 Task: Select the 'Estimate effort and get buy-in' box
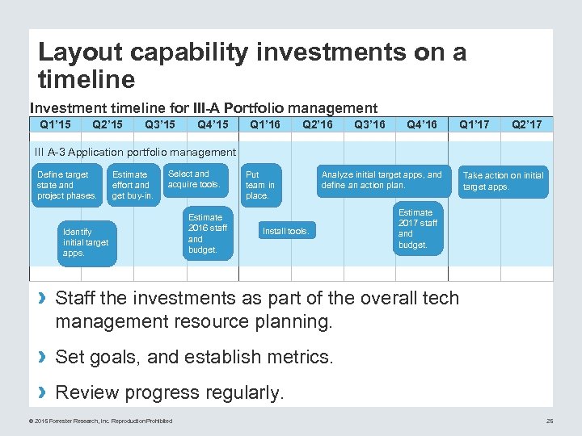tap(132, 185)
